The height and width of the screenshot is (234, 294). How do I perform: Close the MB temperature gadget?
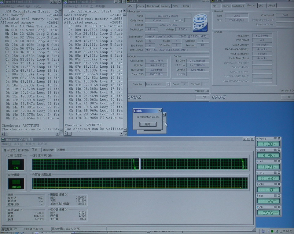point(279,196)
